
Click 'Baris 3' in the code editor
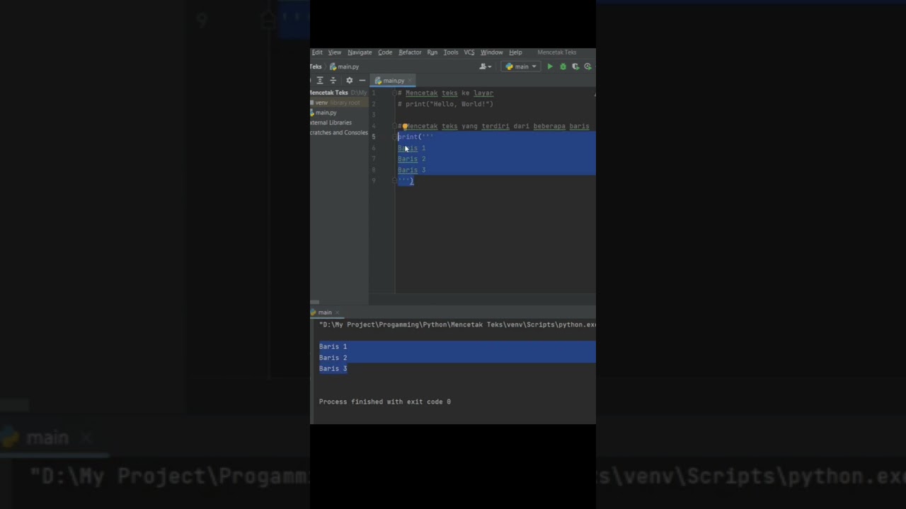coord(411,170)
